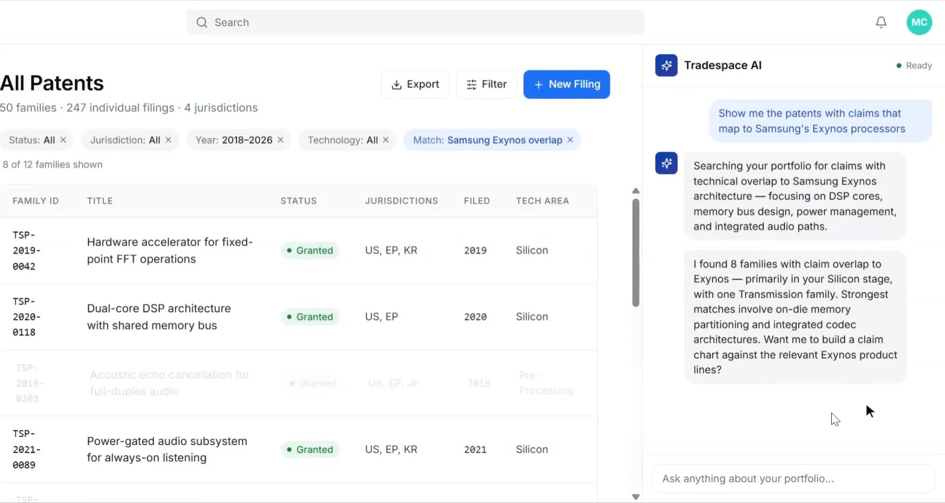Click the Granted badge for TSP-2020-0118
Image resolution: width=945 pixels, height=503 pixels.
[310, 317]
